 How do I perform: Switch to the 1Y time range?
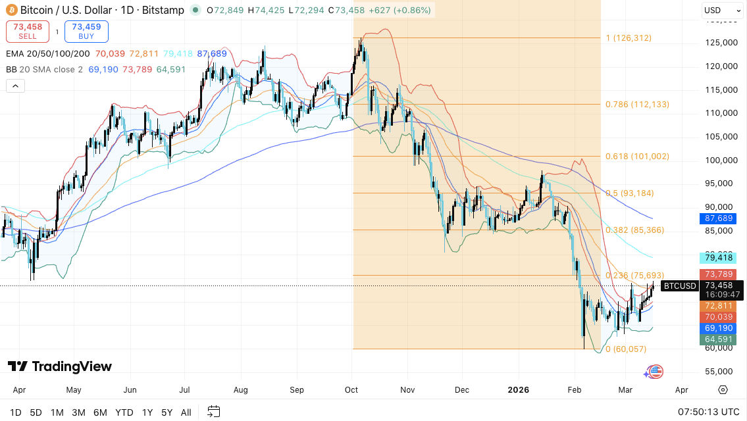(x=147, y=412)
